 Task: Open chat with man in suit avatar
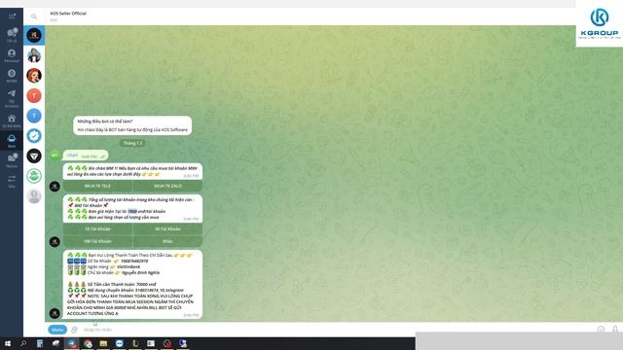(34, 55)
